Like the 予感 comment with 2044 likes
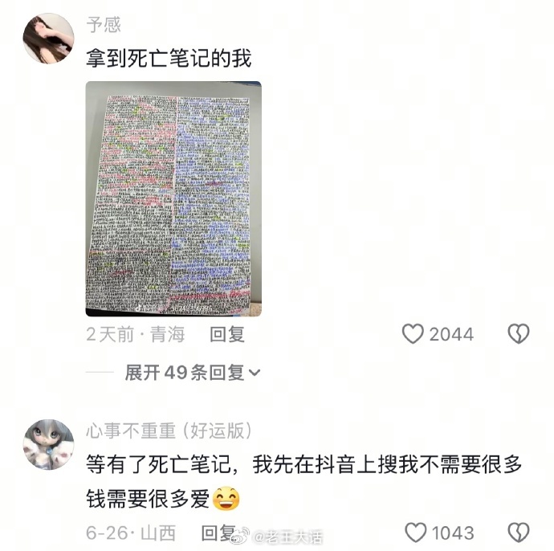The width and height of the screenshot is (554, 551). [x=413, y=334]
